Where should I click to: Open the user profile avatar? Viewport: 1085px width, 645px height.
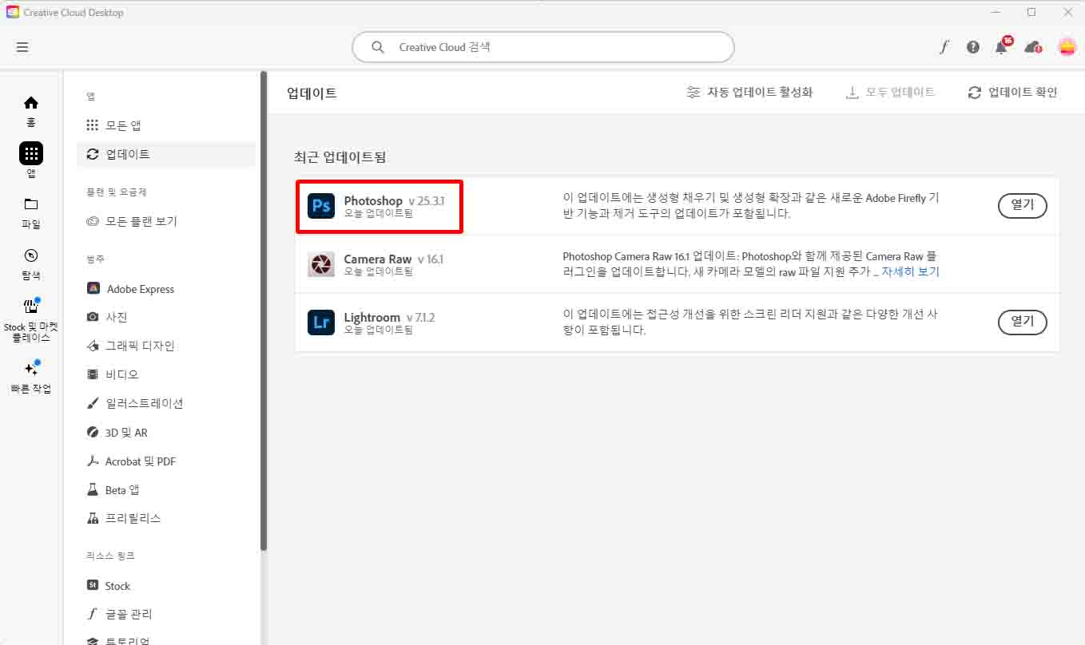pyautogui.click(x=1067, y=47)
